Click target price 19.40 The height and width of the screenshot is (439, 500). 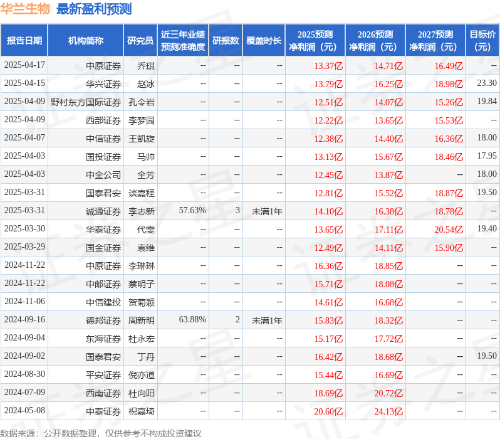[x=487, y=229]
